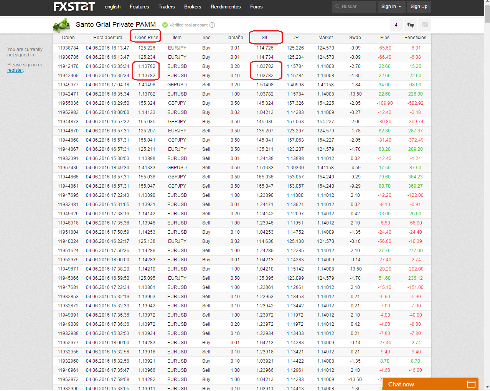Click Pips value -109.90
The image size is (490, 391).
385,103
